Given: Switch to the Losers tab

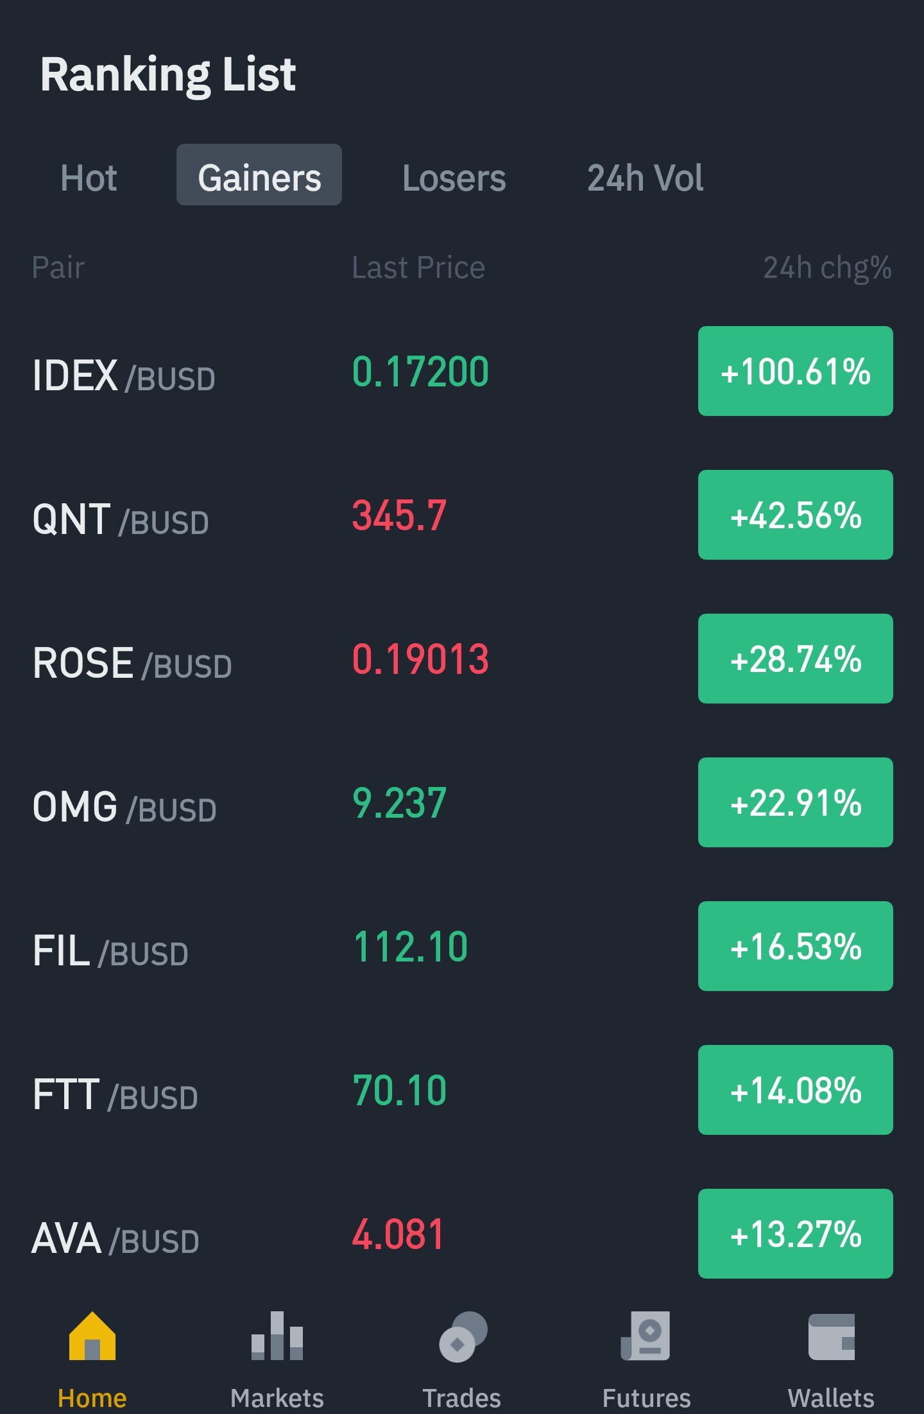Looking at the screenshot, I should click(x=454, y=178).
